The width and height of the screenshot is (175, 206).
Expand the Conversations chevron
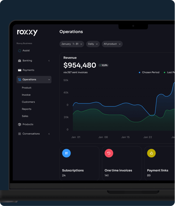49,134
